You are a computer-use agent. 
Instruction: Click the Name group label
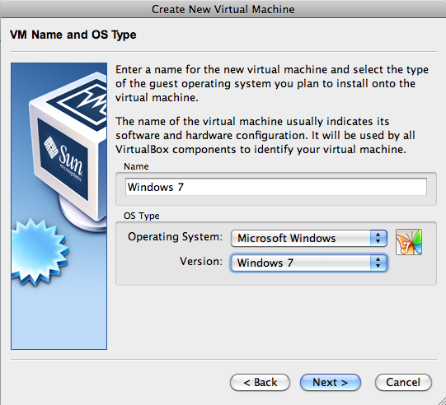136,166
